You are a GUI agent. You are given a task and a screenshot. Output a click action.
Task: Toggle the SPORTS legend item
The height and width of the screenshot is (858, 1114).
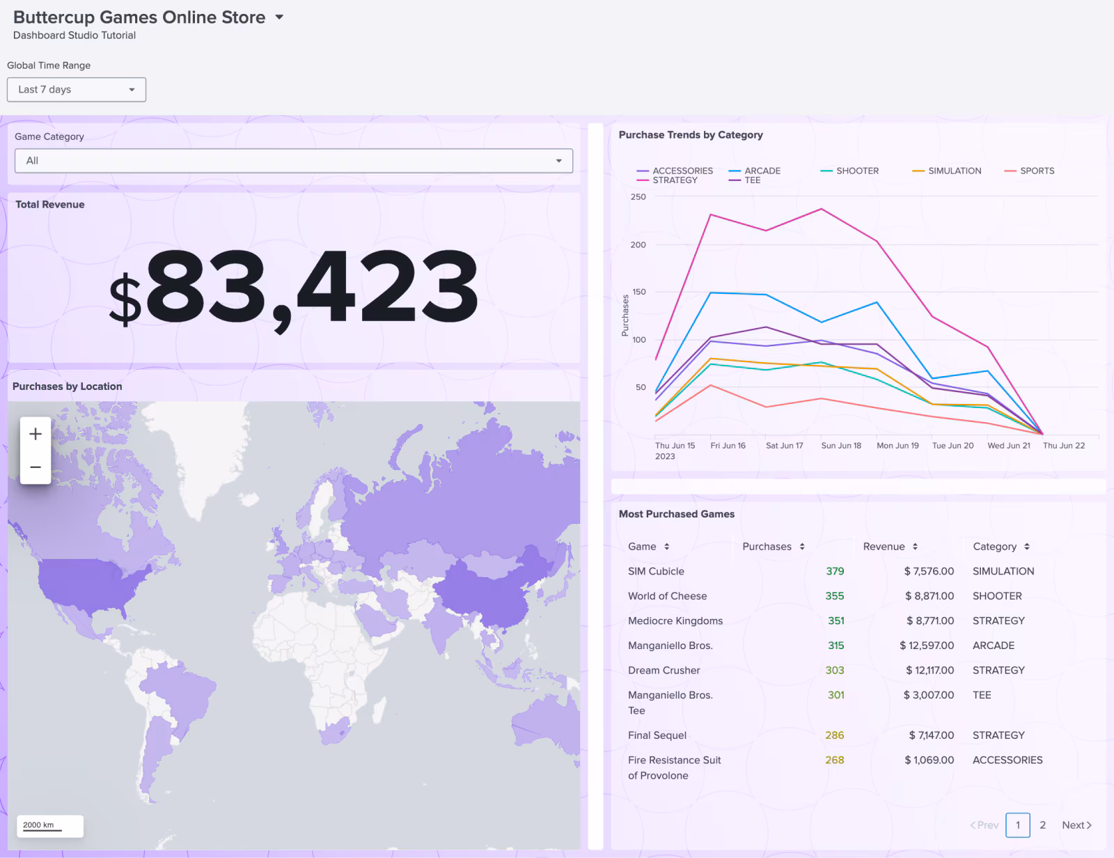(1037, 171)
